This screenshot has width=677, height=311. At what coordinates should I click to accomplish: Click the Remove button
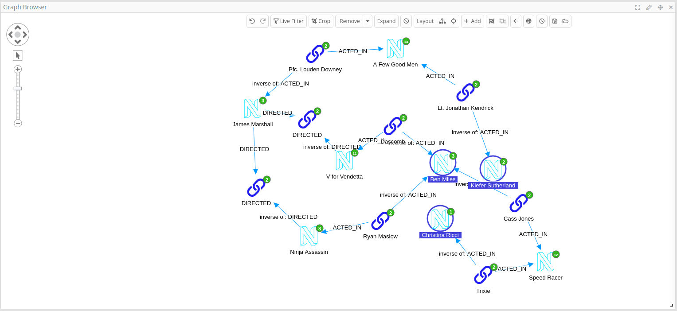point(349,21)
